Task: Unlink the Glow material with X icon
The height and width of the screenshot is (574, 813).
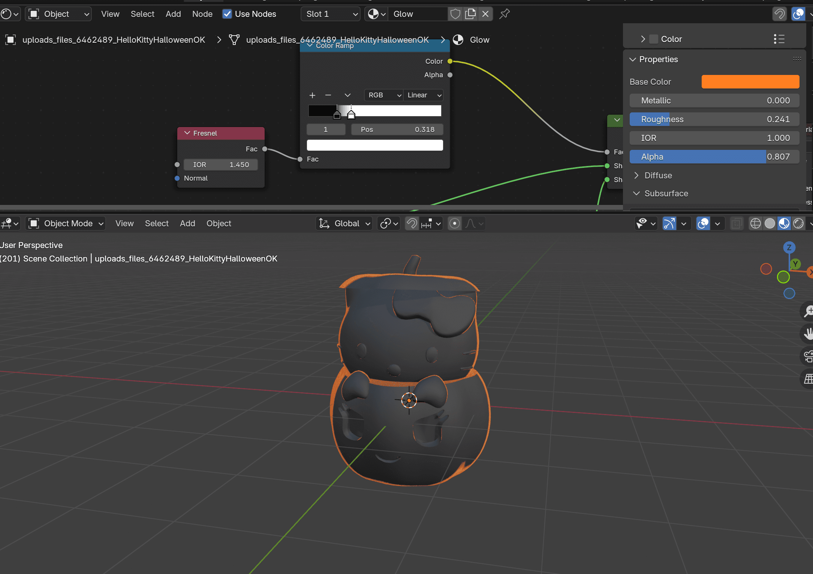Action: coord(485,14)
